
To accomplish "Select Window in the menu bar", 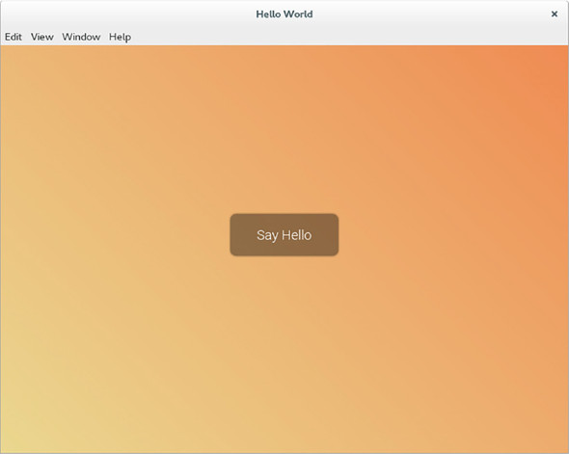I will 81,37.
